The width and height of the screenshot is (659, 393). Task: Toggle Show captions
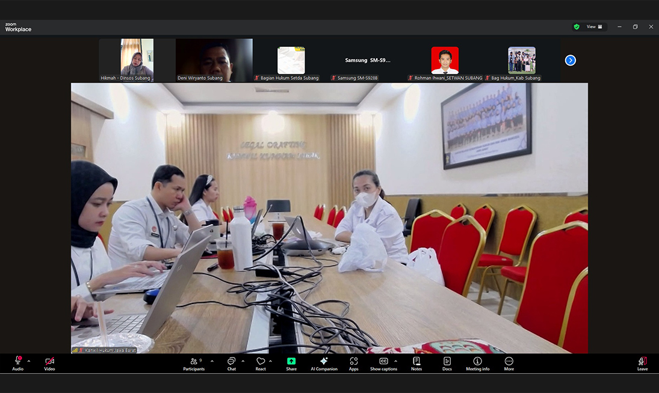click(383, 362)
